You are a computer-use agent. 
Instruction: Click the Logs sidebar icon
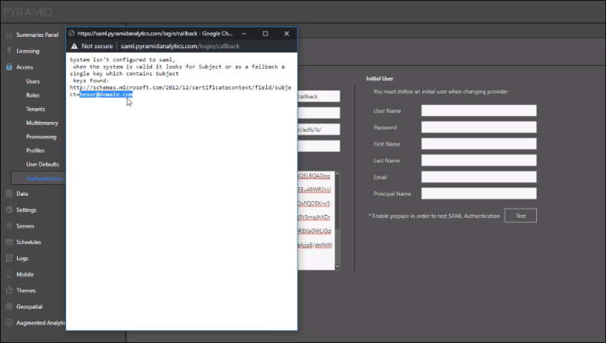(9, 258)
